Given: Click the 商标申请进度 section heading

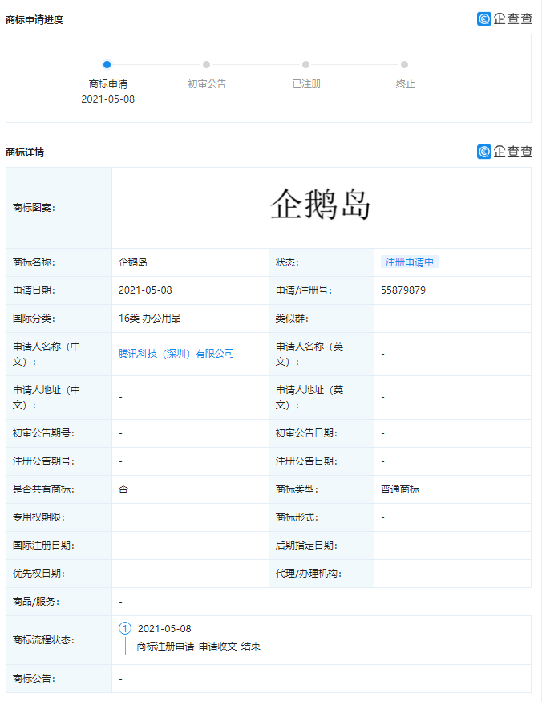Looking at the screenshot, I should click(34, 19).
